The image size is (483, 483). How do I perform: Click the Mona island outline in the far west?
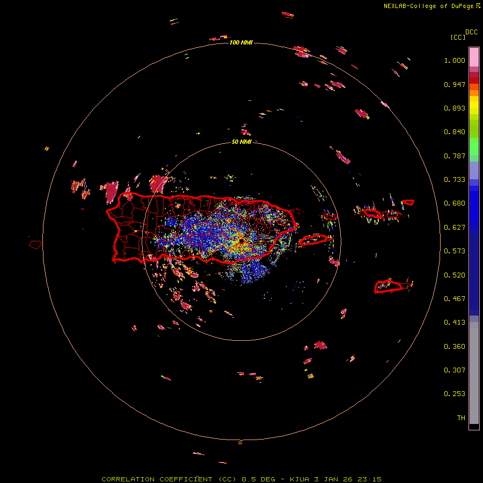[35, 245]
